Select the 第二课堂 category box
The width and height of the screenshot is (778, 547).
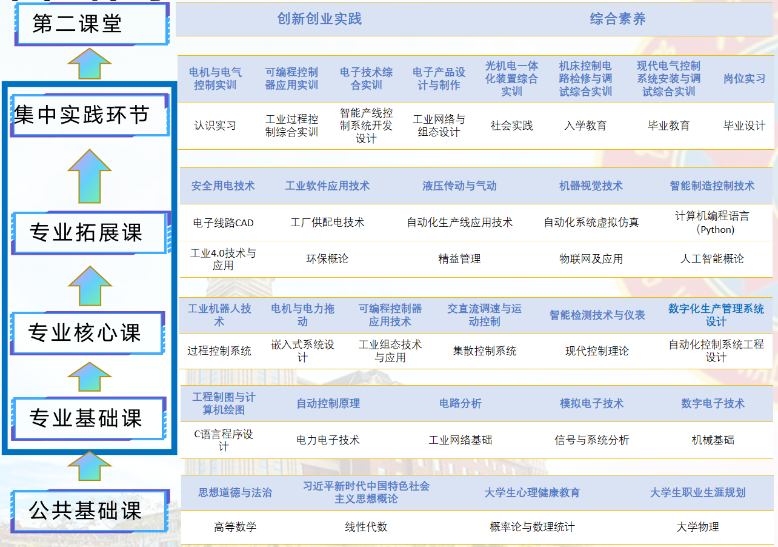pos(91,24)
